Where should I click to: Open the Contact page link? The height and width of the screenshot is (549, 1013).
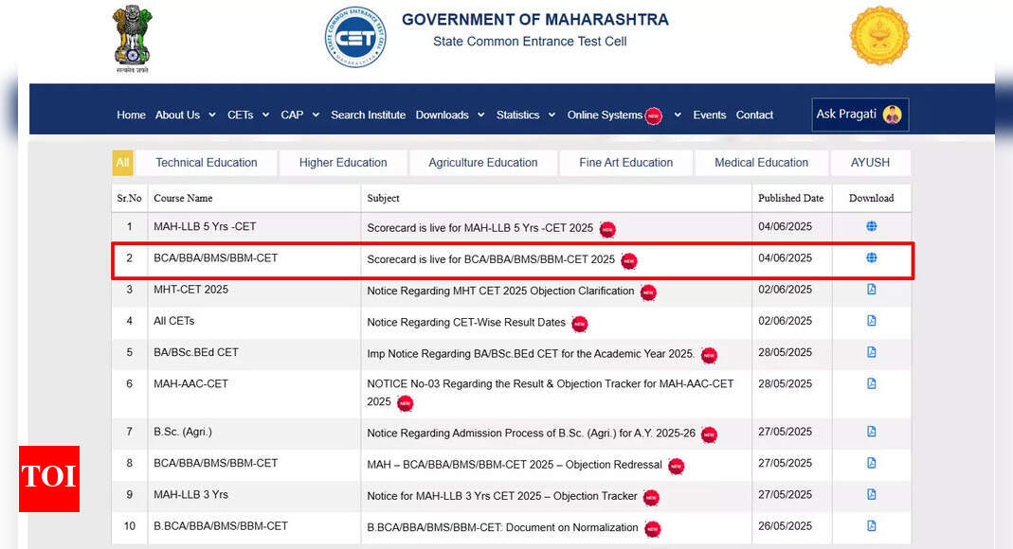click(754, 115)
